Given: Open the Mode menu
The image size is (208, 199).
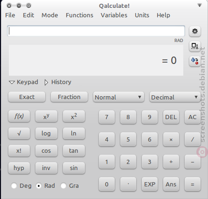Looking at the screenshot, I should [x=50, y=15].
